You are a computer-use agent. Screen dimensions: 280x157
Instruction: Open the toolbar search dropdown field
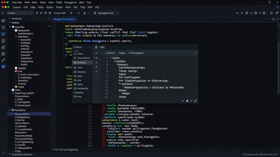20,13
